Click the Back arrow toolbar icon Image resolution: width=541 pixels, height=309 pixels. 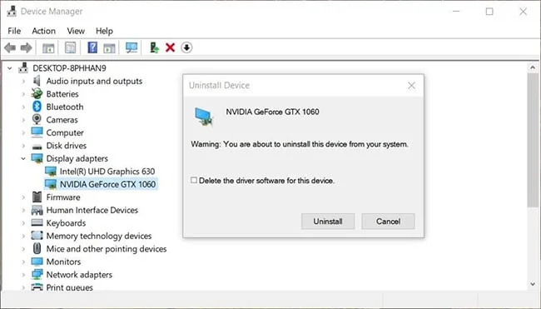pyautogui.click(x=10, y=47)
